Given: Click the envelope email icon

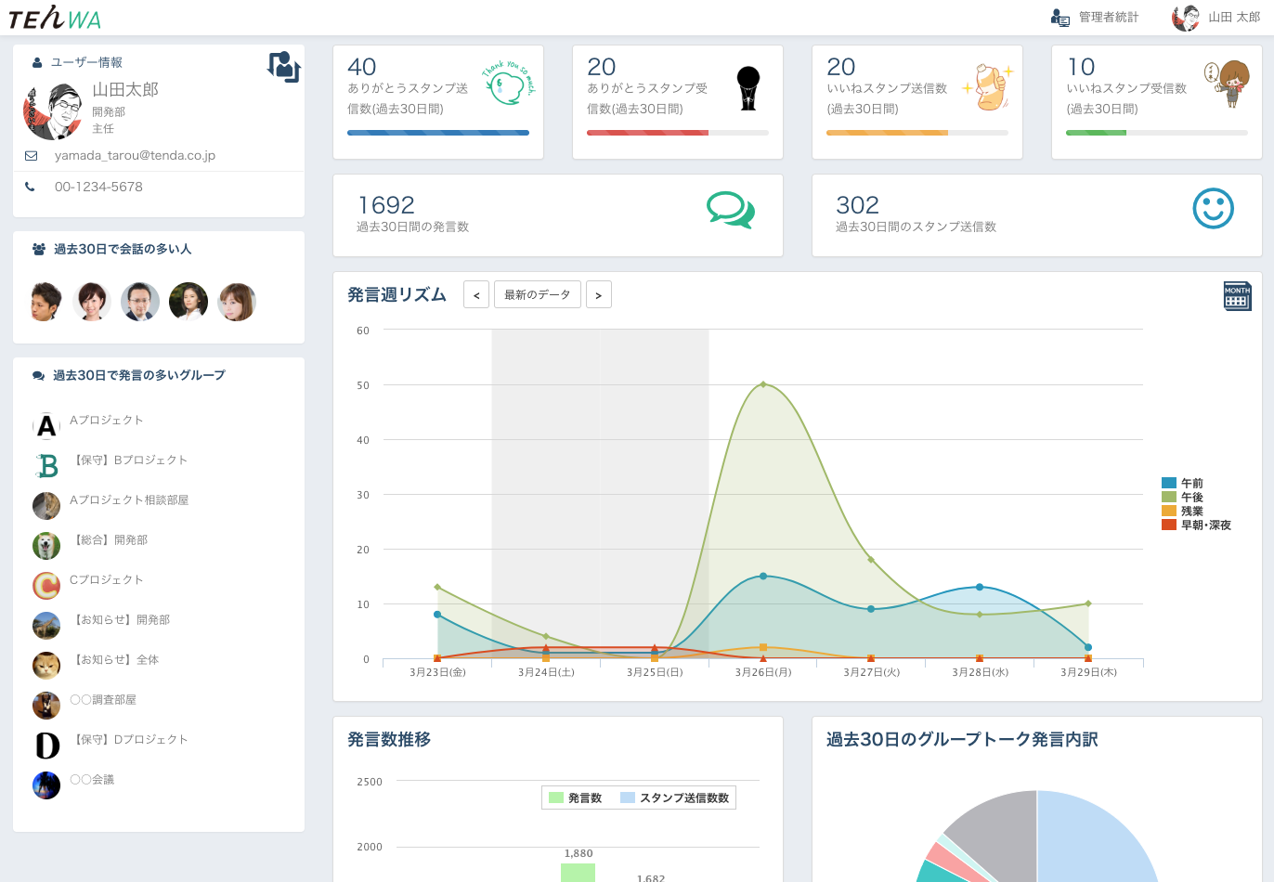Looking at the screenshot, I should click(x=31, y=156).
